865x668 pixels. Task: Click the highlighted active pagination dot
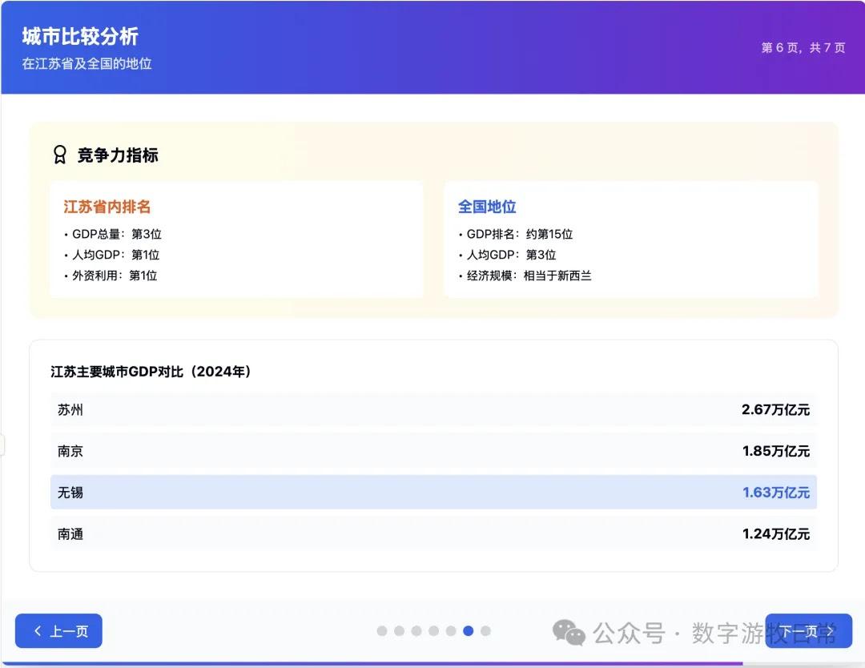[469, 631]
